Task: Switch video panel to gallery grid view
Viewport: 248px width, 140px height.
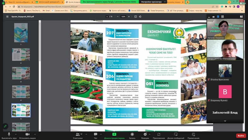Action: pos(222,17)
